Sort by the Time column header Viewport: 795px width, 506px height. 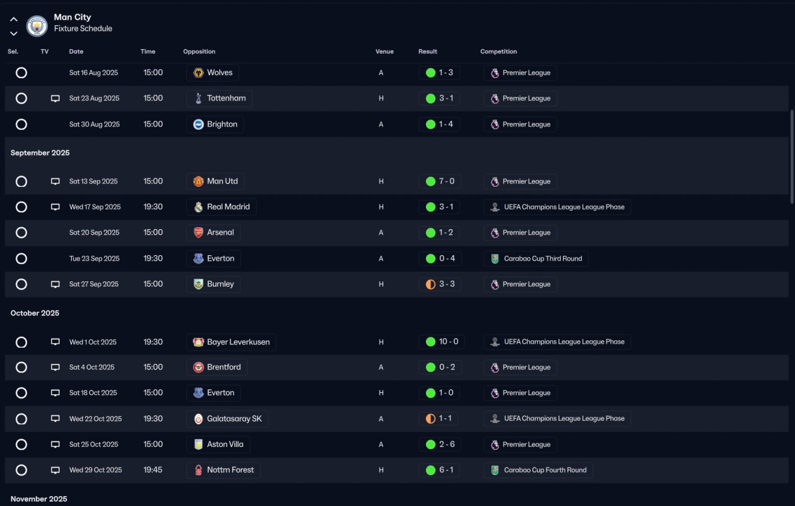(x=148, y=52)
